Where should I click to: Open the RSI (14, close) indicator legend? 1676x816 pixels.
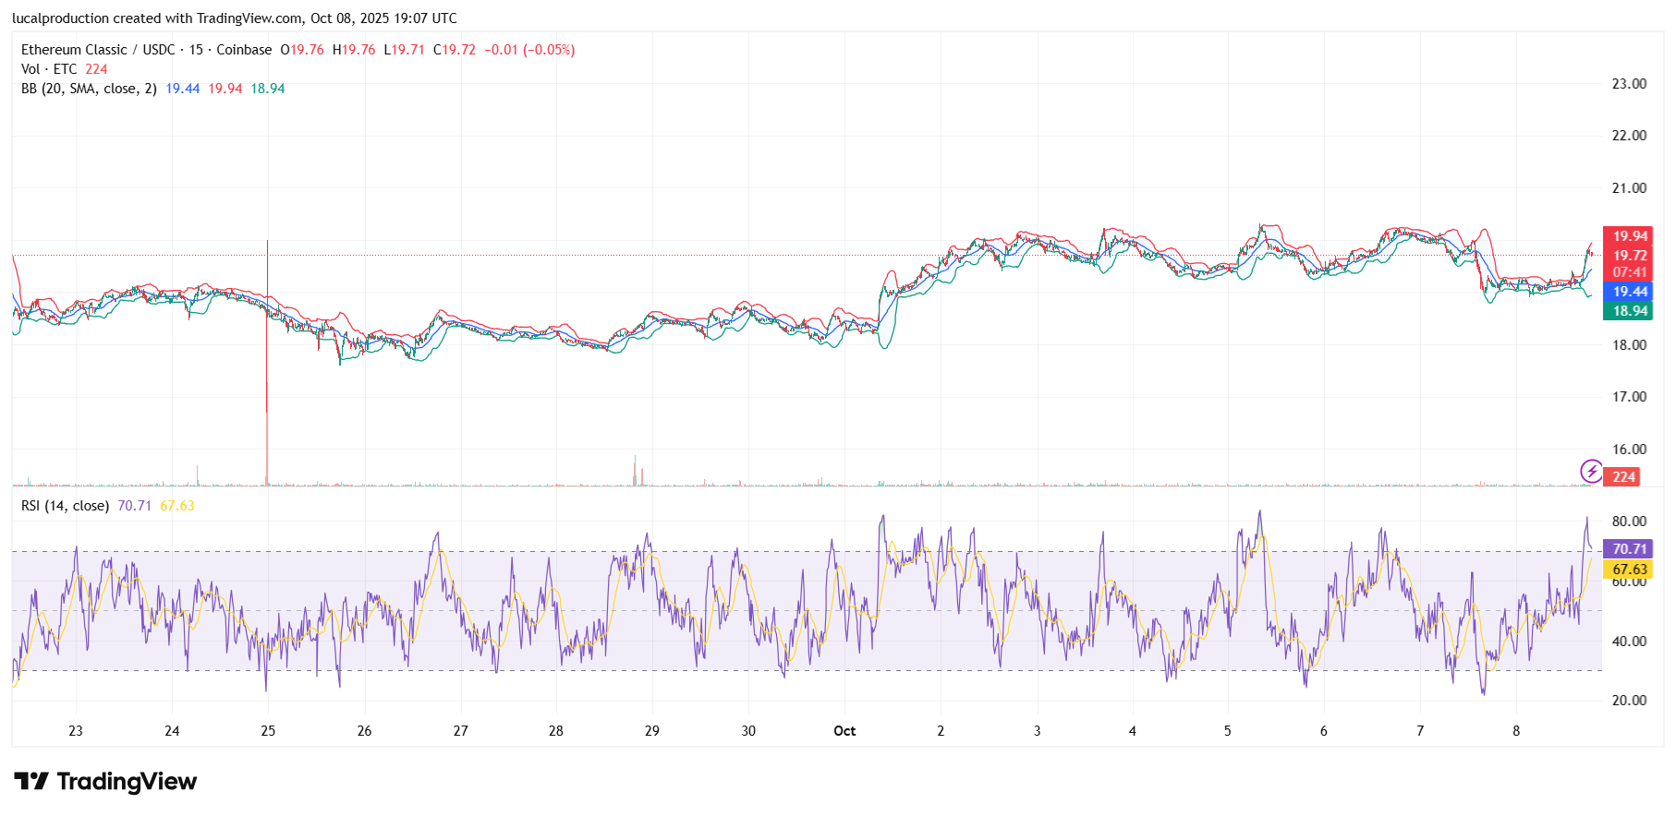pyautogui.click(x=65, y=506)
